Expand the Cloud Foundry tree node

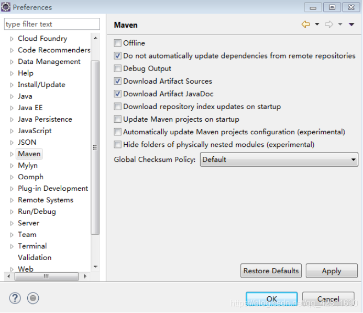click(x=12, y=39)
